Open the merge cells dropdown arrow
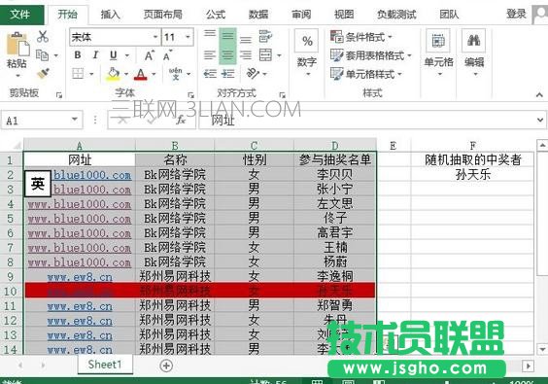The height and width of the screenshot is (384, 548). (279, 55)
